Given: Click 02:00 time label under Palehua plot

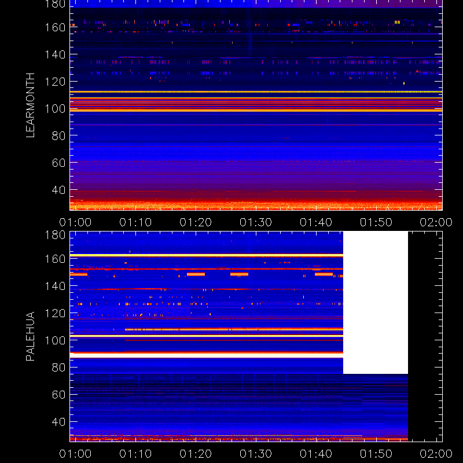Looking at the screenshot, I should click(436, 454).
